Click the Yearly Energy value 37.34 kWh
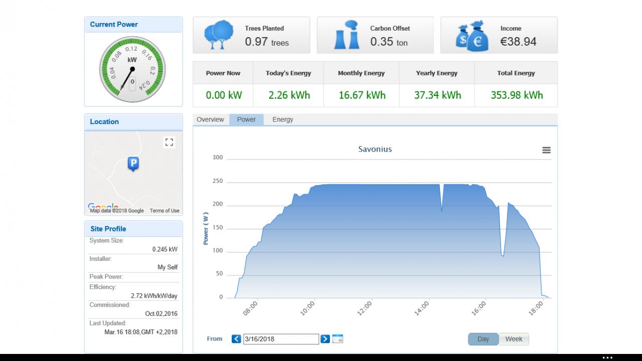Image resolution: width=642 pixels, height=361 pixels. click(x=437, y=95)
